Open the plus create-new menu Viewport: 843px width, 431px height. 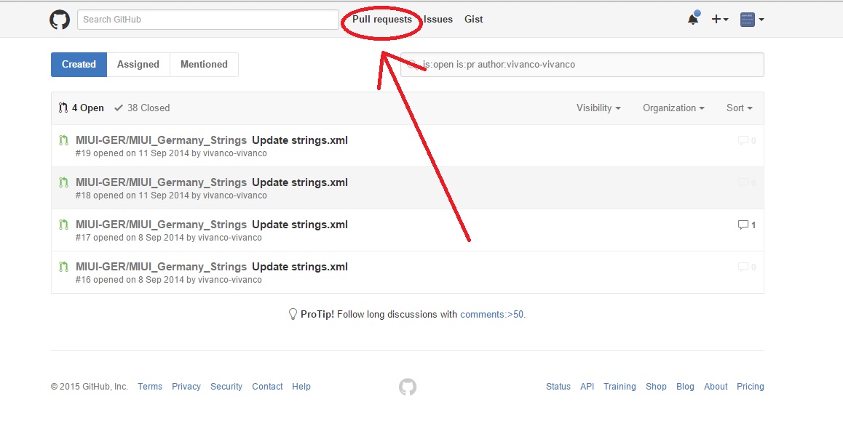pos(720,20)
